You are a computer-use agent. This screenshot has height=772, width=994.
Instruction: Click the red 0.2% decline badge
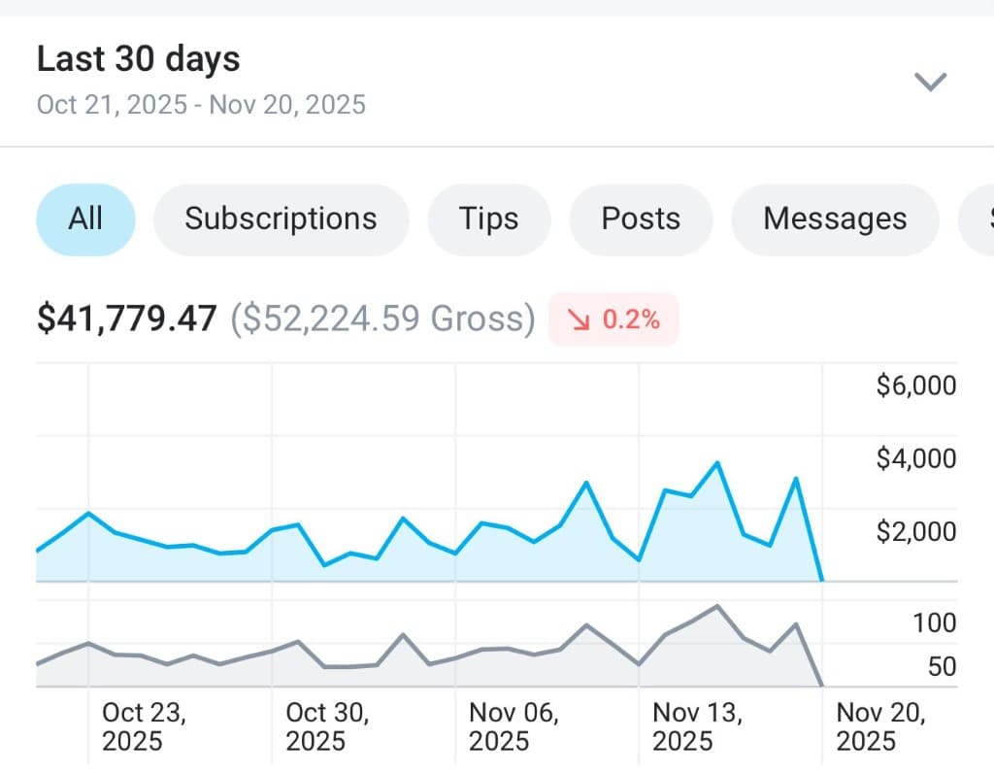[x=613, y=318]
